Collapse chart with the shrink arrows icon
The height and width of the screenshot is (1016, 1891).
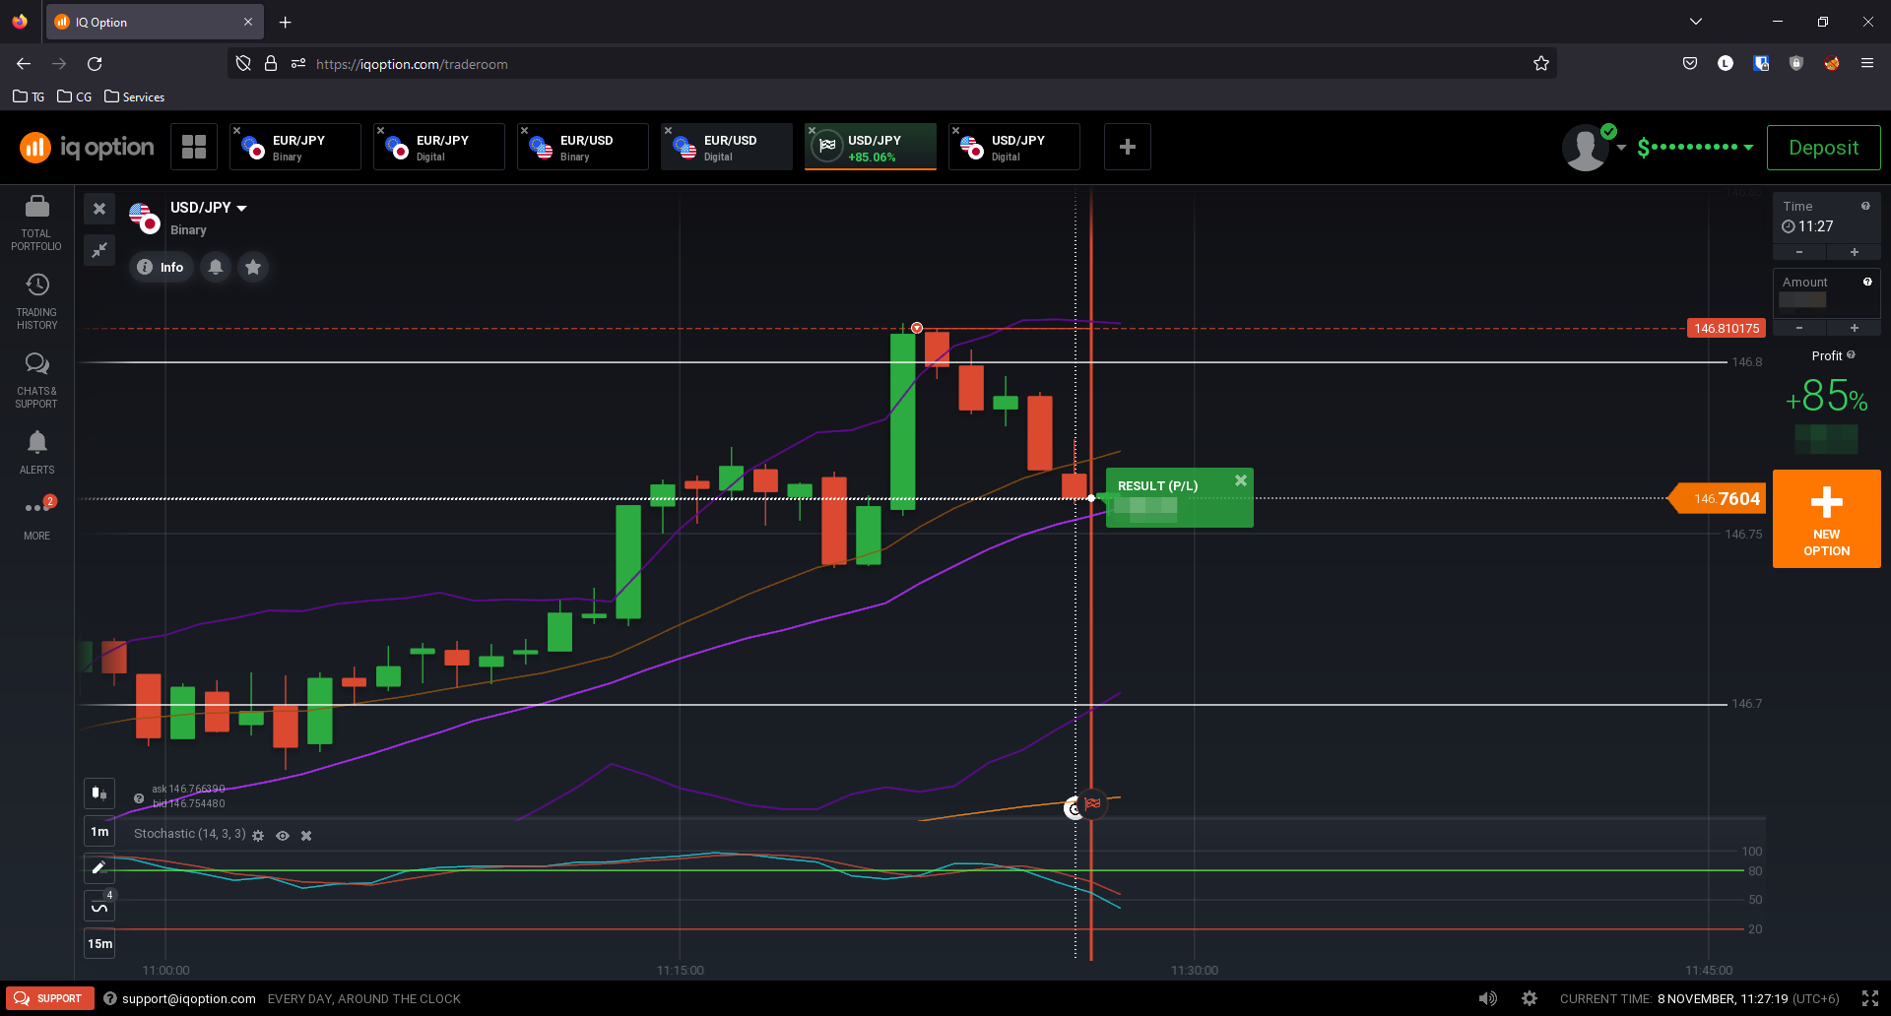(x=99, y=250)
